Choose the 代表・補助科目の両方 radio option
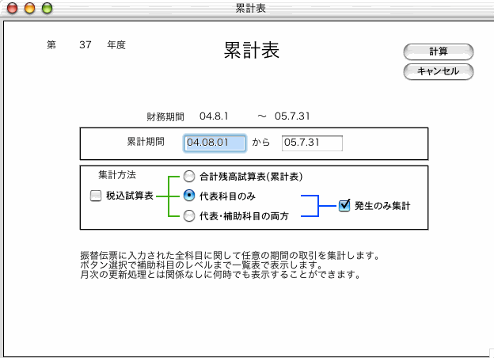494x358 pixels. point(189,215)
